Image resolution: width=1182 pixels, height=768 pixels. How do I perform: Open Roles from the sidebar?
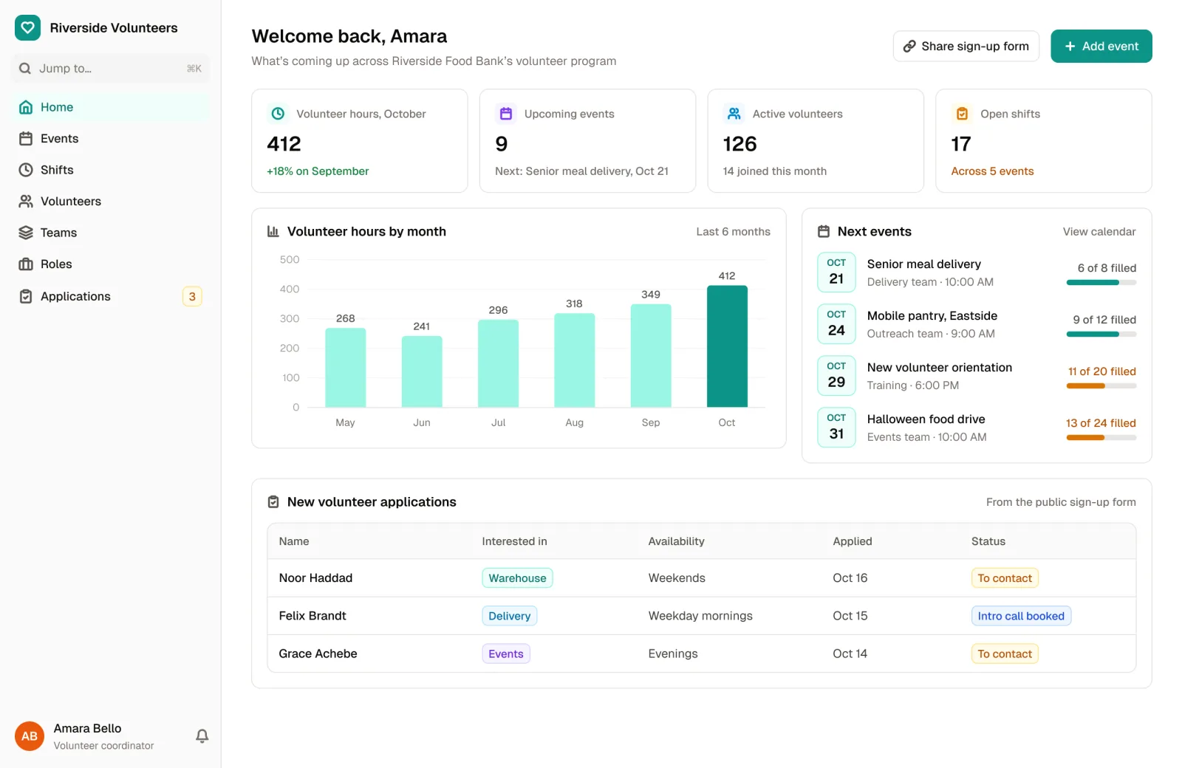click(111, 264)
